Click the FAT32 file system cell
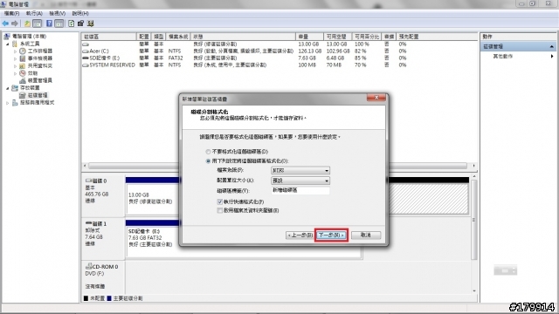559x314 pixels. [x=176, y=58]
